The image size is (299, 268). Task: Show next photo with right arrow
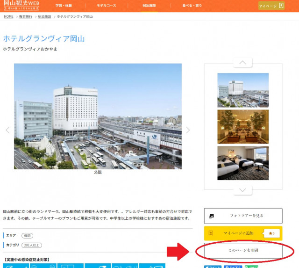[x=188, y=130]
